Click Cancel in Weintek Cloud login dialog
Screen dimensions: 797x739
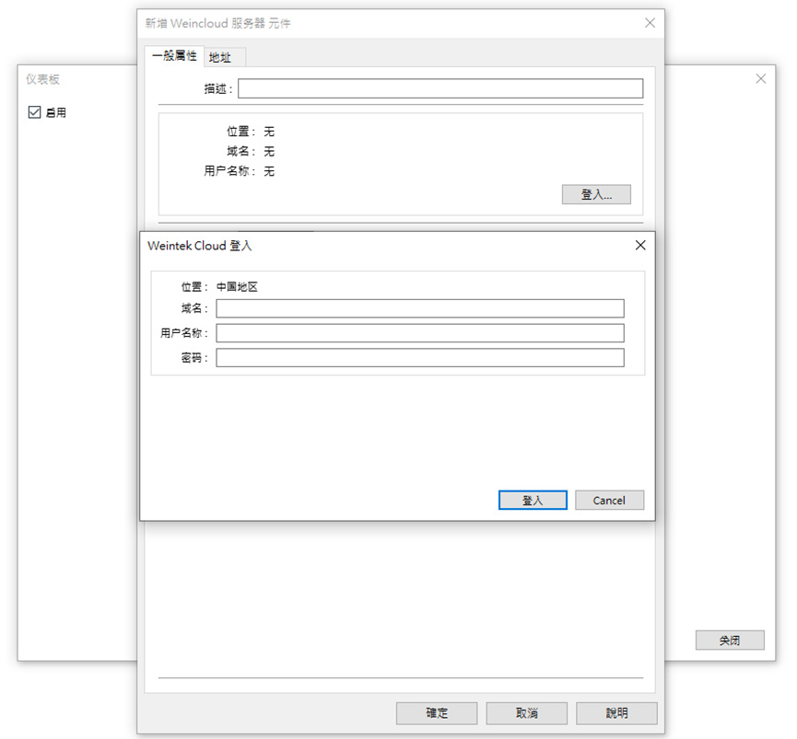click(609, 500)
